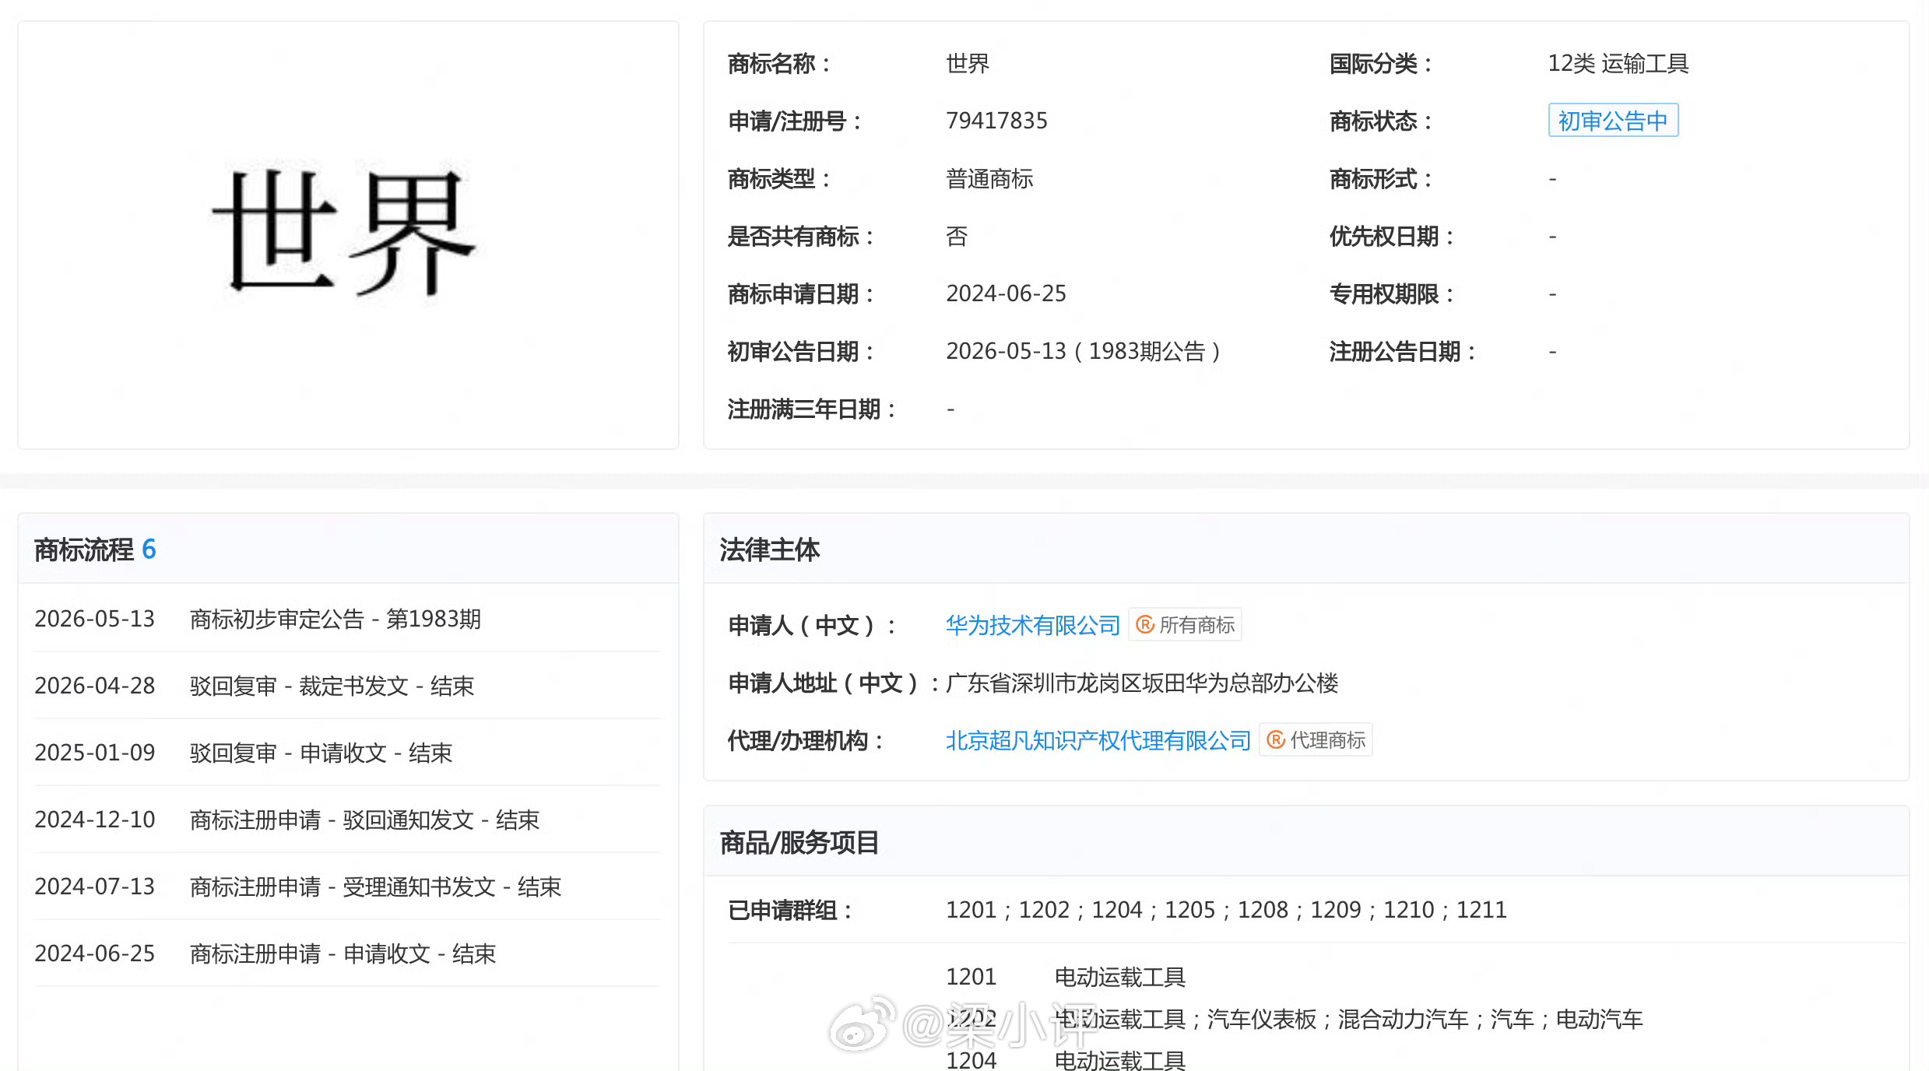Open the 北京超凡知识产权代理有限公司 agency link
Viewport: 1929px width, 1071px height.
(1098, 740)
